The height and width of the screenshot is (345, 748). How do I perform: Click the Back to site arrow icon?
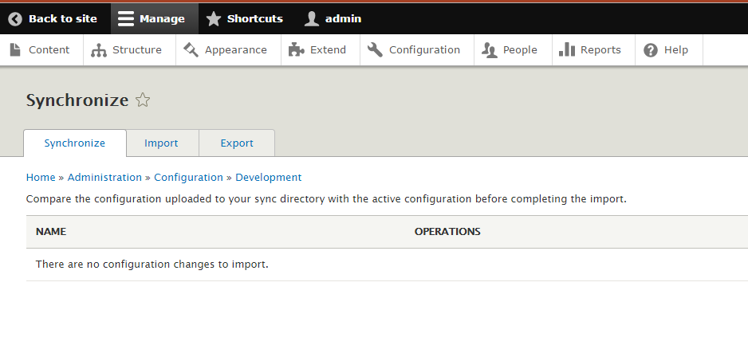15,18
